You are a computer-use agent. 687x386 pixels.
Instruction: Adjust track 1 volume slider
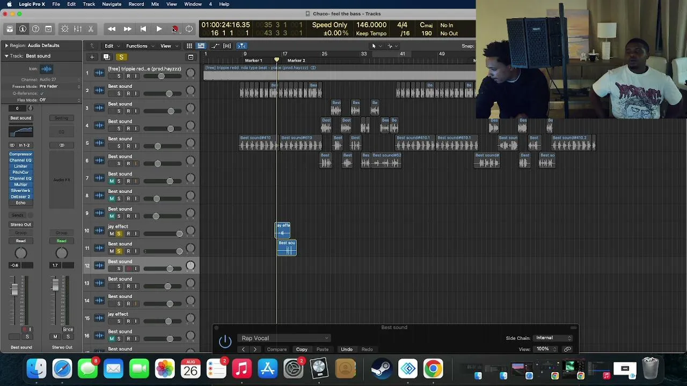point(161,76)
